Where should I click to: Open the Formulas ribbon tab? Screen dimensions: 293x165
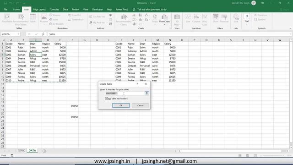pos(54,9)
